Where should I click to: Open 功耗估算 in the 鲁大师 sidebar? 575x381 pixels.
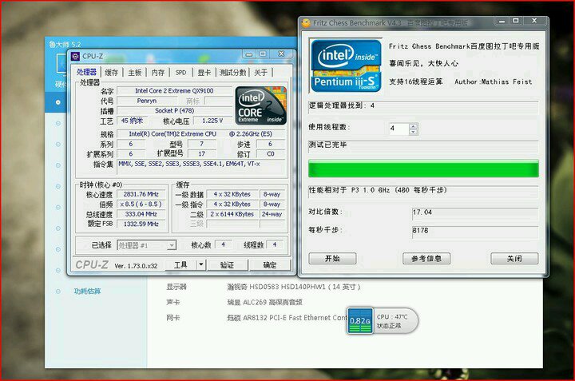(87, 292)
